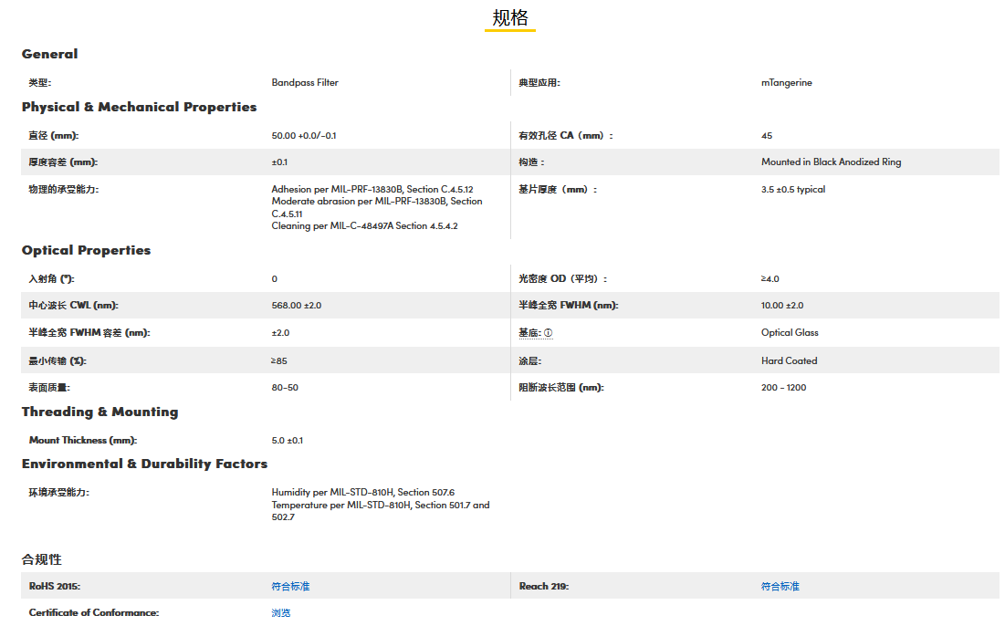This screenshot has width=1005, height=626.
Task: Click the Environmental & Durability Factors heading
Action: click(x=144, y=464)
